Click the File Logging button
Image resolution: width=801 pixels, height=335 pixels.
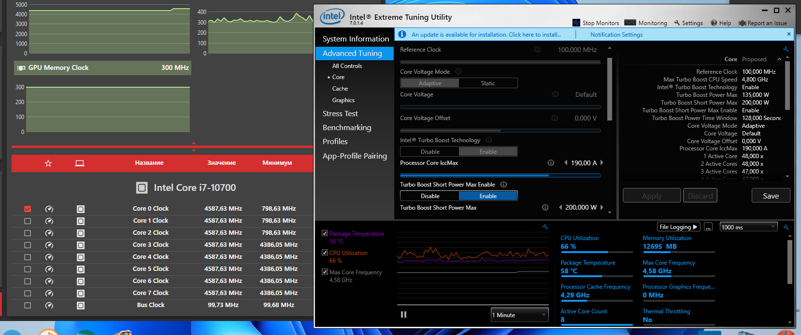pos(679,227)
